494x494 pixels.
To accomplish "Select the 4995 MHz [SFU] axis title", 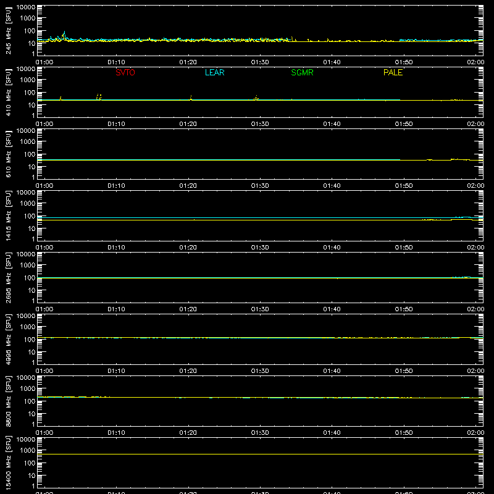I will pos(9,339).
